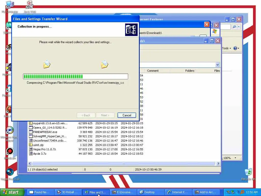261x196 pixels.
Task: Click the mypal-68.13.8 archive file icon
Action: [x=31, y=123]
